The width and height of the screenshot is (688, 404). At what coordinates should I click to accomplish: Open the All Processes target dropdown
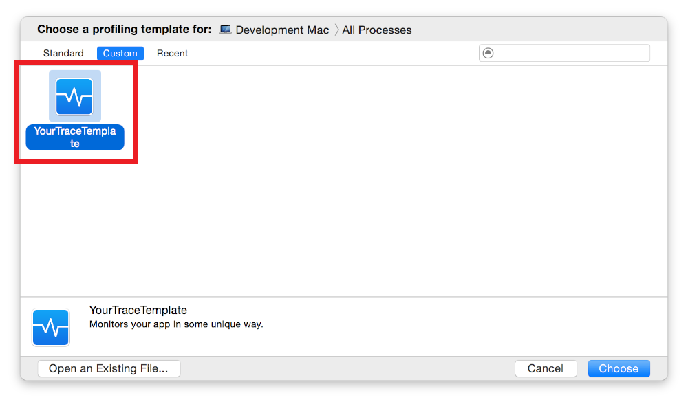click(x=377, y=30)
